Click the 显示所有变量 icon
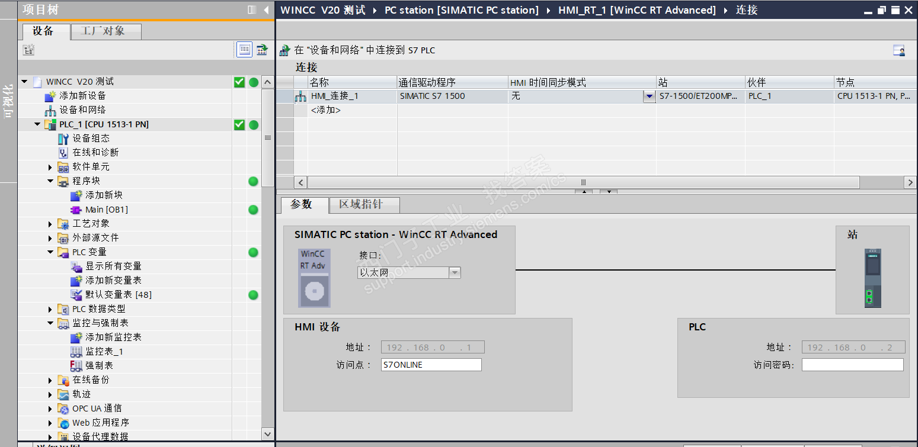Image resolution: width=918 pixels, height=447 pixels. (x=76, y=266)
